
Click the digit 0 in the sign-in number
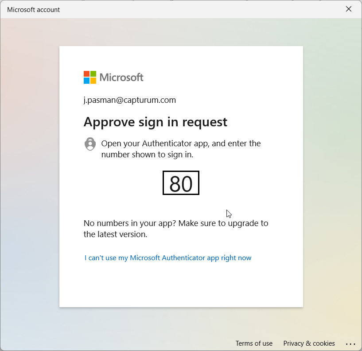[187, 183]
